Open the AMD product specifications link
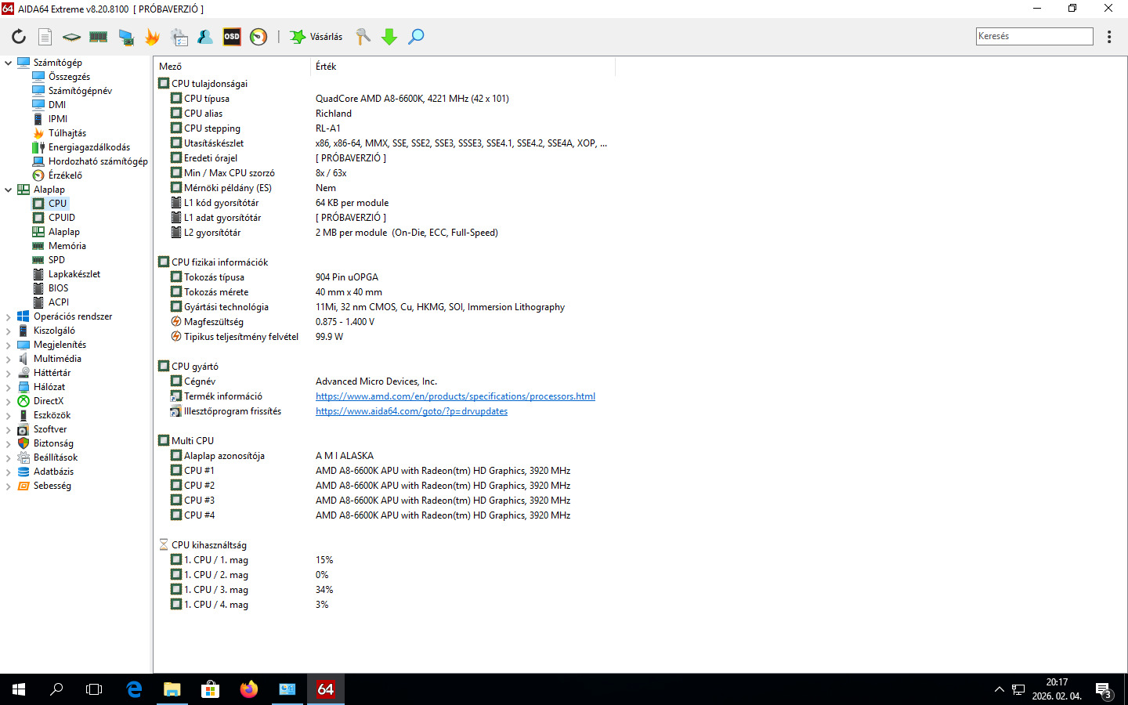The height and width of the screenshot is (705, 1128). (x=455, y=396)
